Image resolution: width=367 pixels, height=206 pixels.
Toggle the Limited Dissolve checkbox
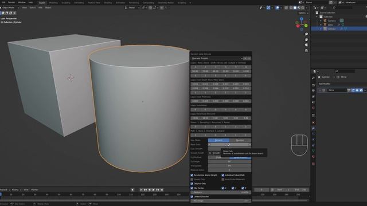[192, 197]
